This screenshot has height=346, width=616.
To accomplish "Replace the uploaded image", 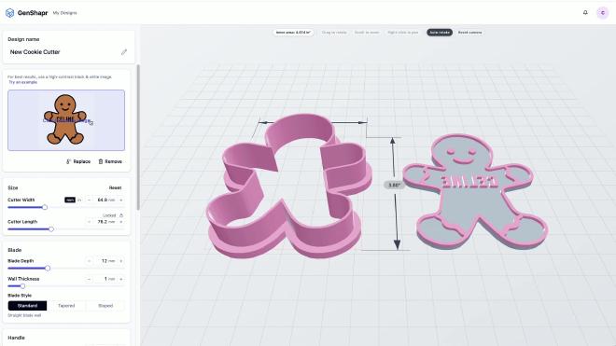I will [x=78, y=161].
